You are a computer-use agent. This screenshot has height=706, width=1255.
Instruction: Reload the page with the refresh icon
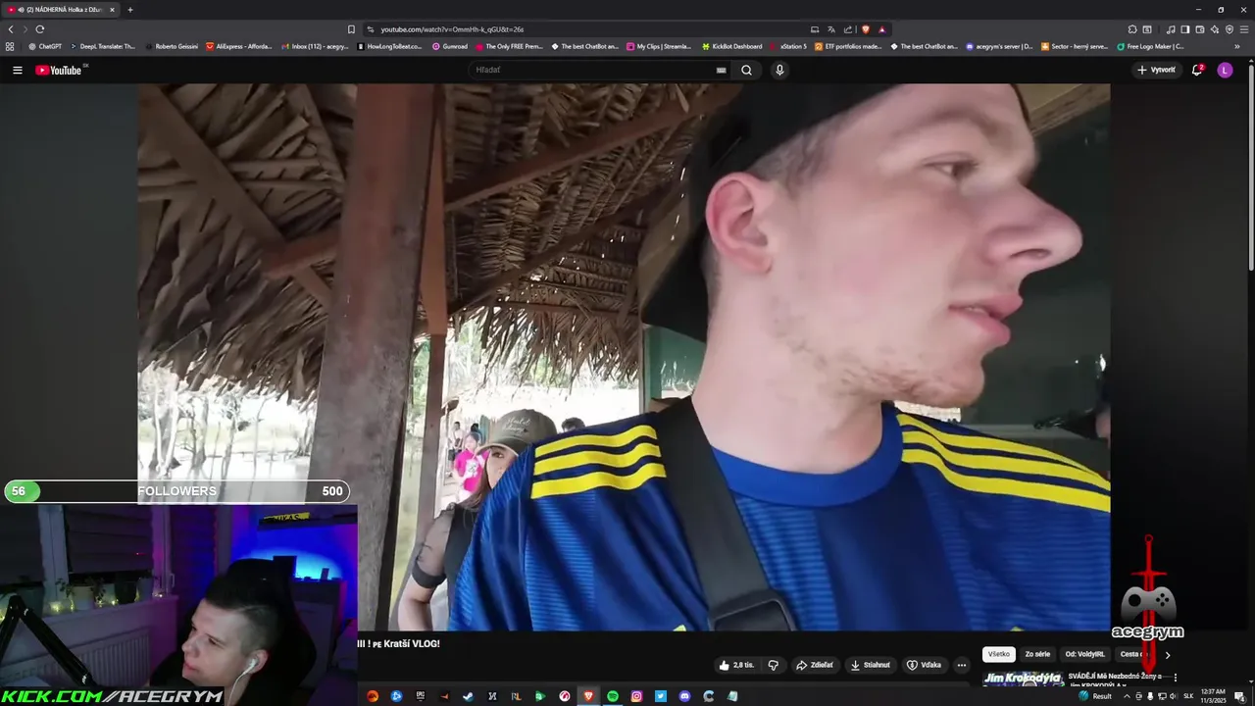(39, 29)
